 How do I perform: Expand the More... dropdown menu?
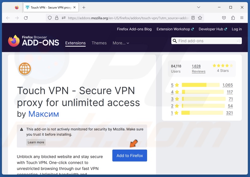coord(121,43)
